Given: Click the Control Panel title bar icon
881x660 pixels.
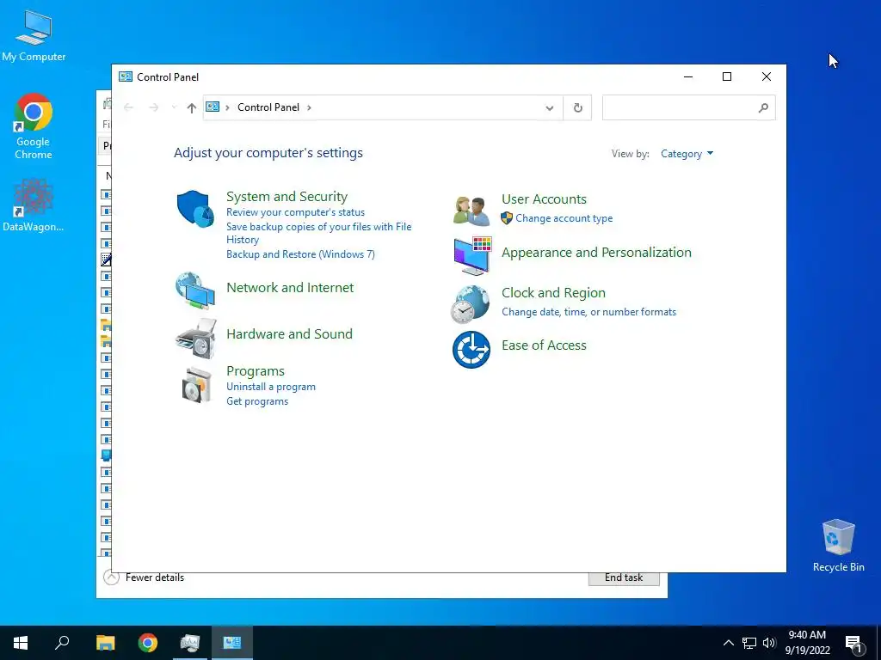Looking at the screenshot, I should coord(126,76).
